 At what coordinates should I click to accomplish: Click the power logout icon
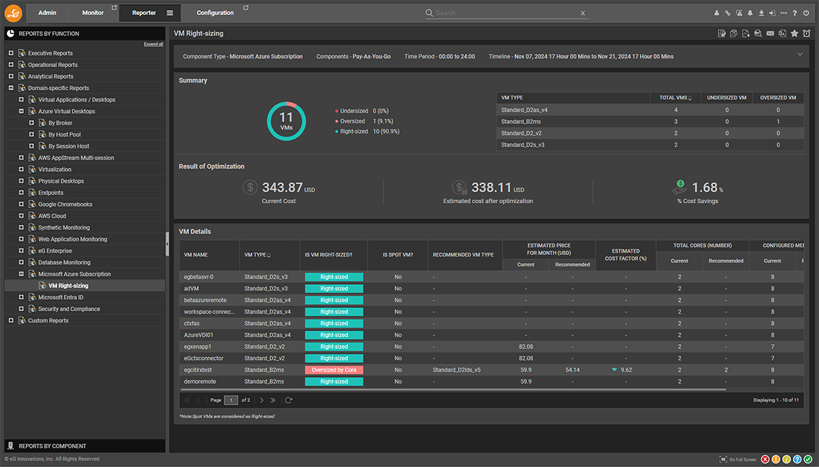[806, 13]
